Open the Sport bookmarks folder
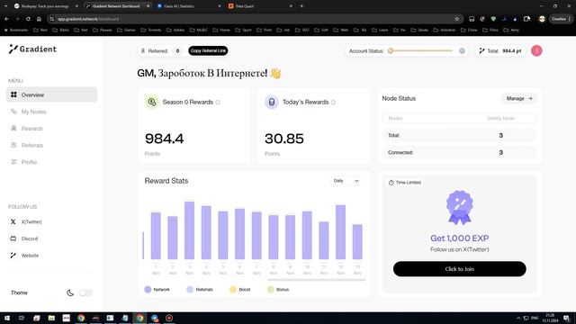Screen dimensions: 576x324 [x=244, y=30]
